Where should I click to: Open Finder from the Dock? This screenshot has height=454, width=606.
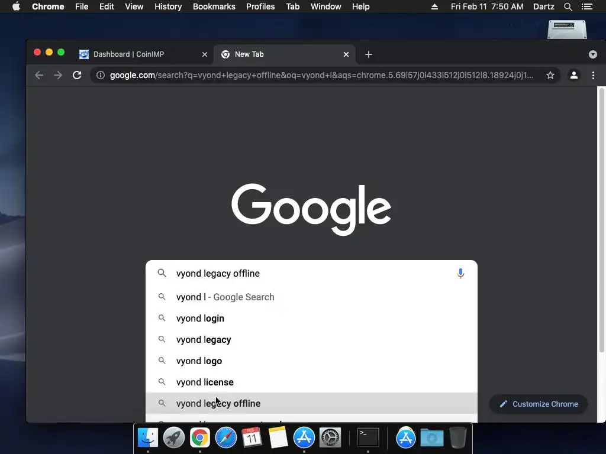(x=148, y=438)
